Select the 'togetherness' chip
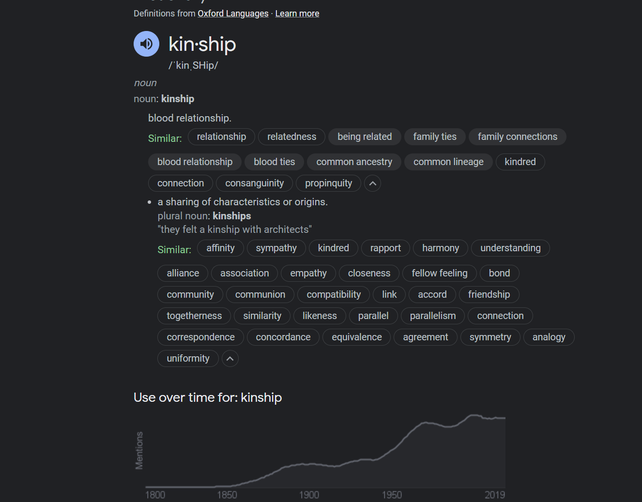Screen dimensions: 642x502 (x=194, y=316)
